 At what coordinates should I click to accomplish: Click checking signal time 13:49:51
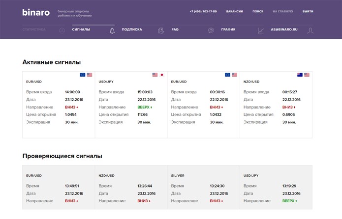coord(72,186)
